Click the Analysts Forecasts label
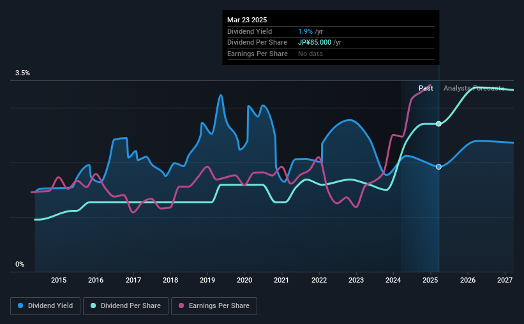 tap(474, 88)
